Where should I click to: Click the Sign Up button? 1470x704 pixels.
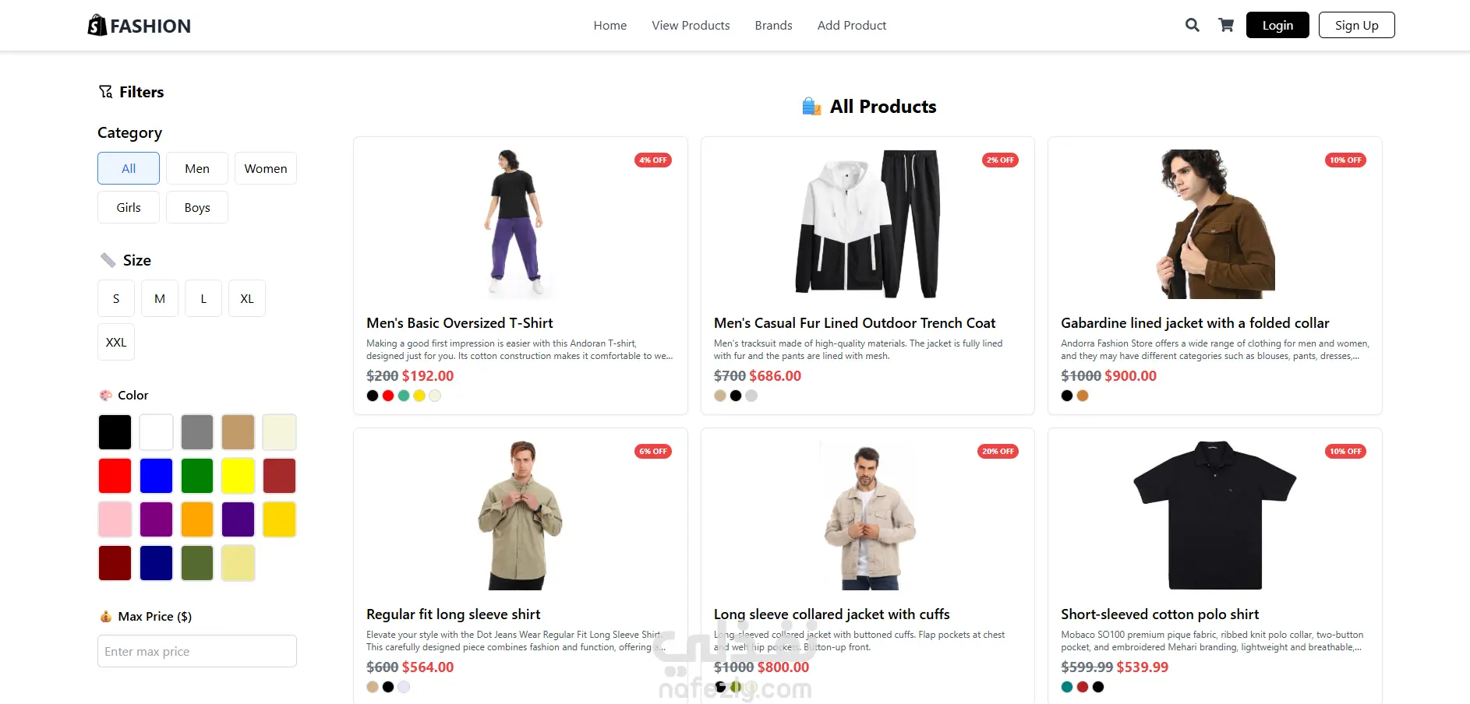(x=1356, y=25)
